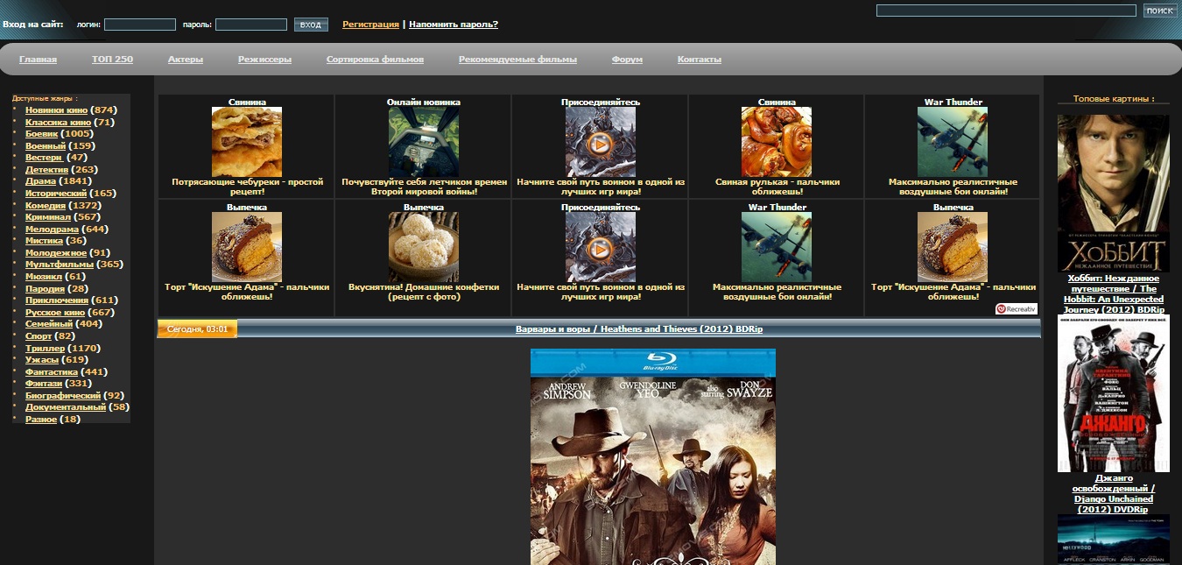Select the Ужасы genre
This screenshot has height=565, width=1182.
coord(42,359)
